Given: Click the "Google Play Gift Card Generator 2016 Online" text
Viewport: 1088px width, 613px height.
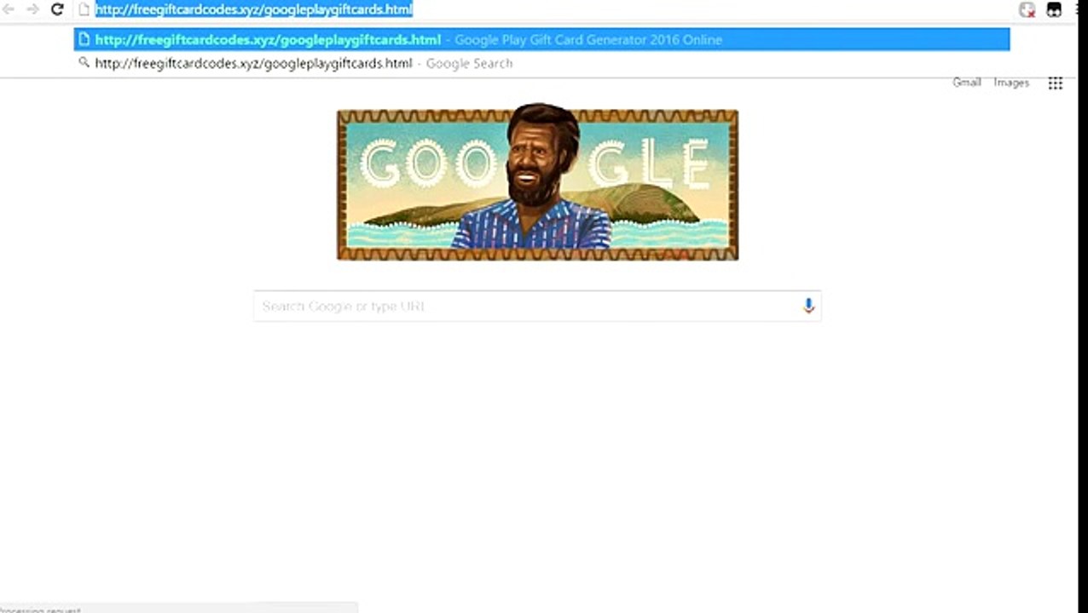Looking at the screenshot, I should tap(588, 39).
